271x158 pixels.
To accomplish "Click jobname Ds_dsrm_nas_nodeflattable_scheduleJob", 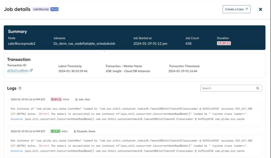I will pyautogui.click(x=84, y=43).
